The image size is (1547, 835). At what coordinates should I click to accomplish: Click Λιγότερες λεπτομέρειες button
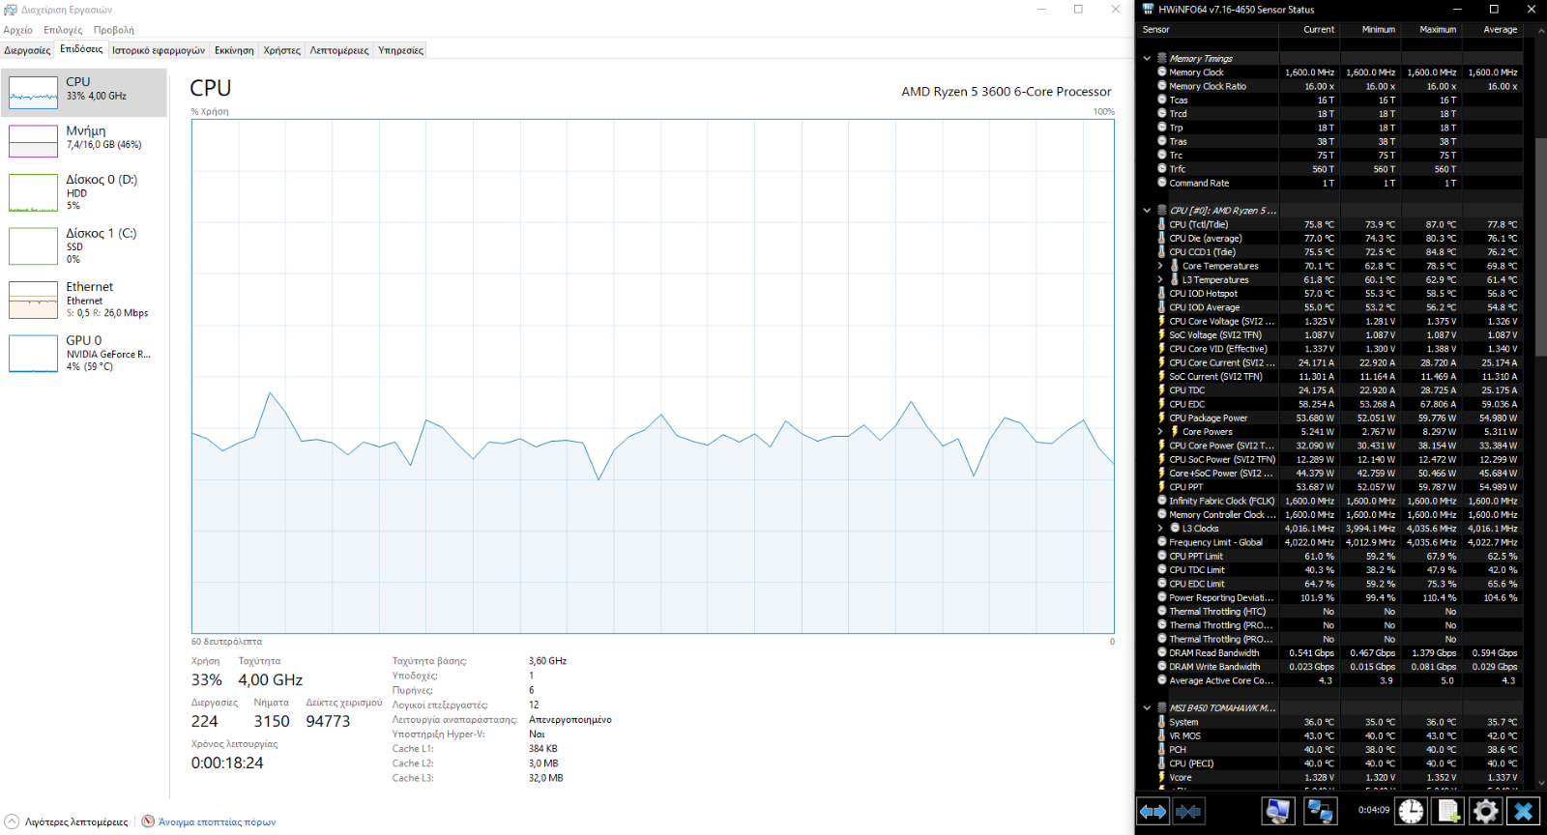pyautogui.click(x=68, y=822)
